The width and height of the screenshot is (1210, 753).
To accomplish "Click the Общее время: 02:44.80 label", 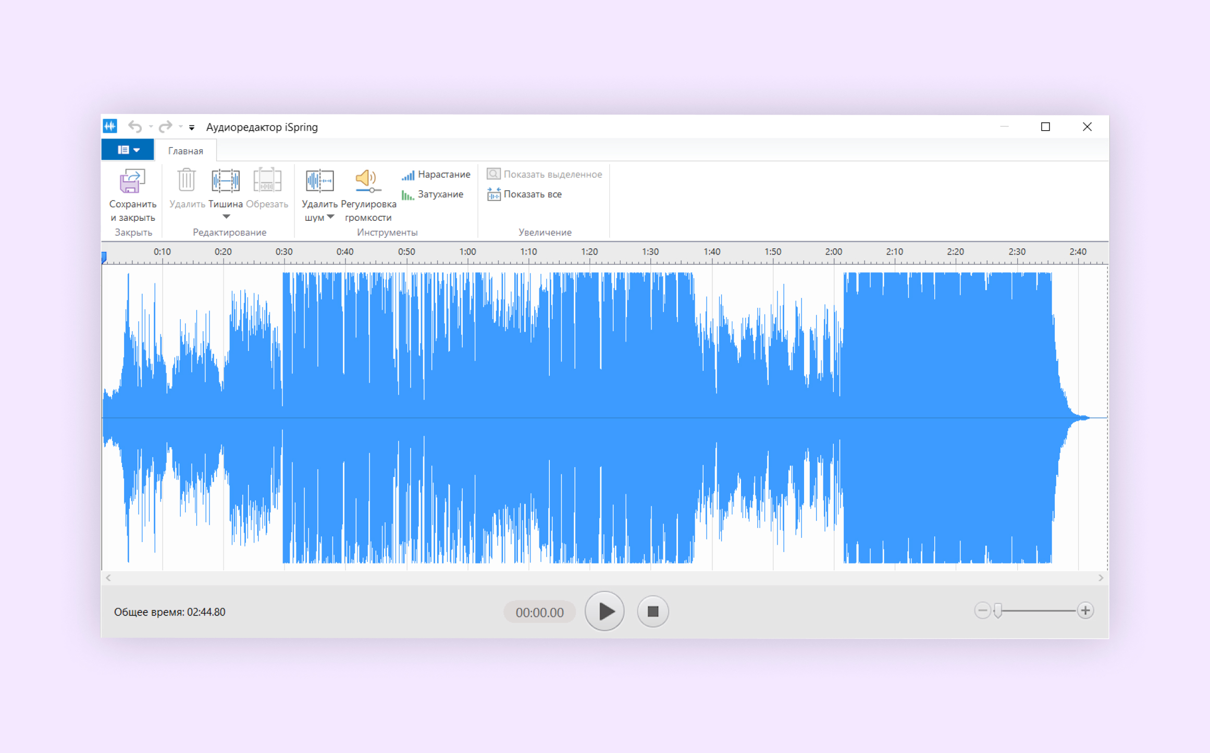I will coord(170,612).
